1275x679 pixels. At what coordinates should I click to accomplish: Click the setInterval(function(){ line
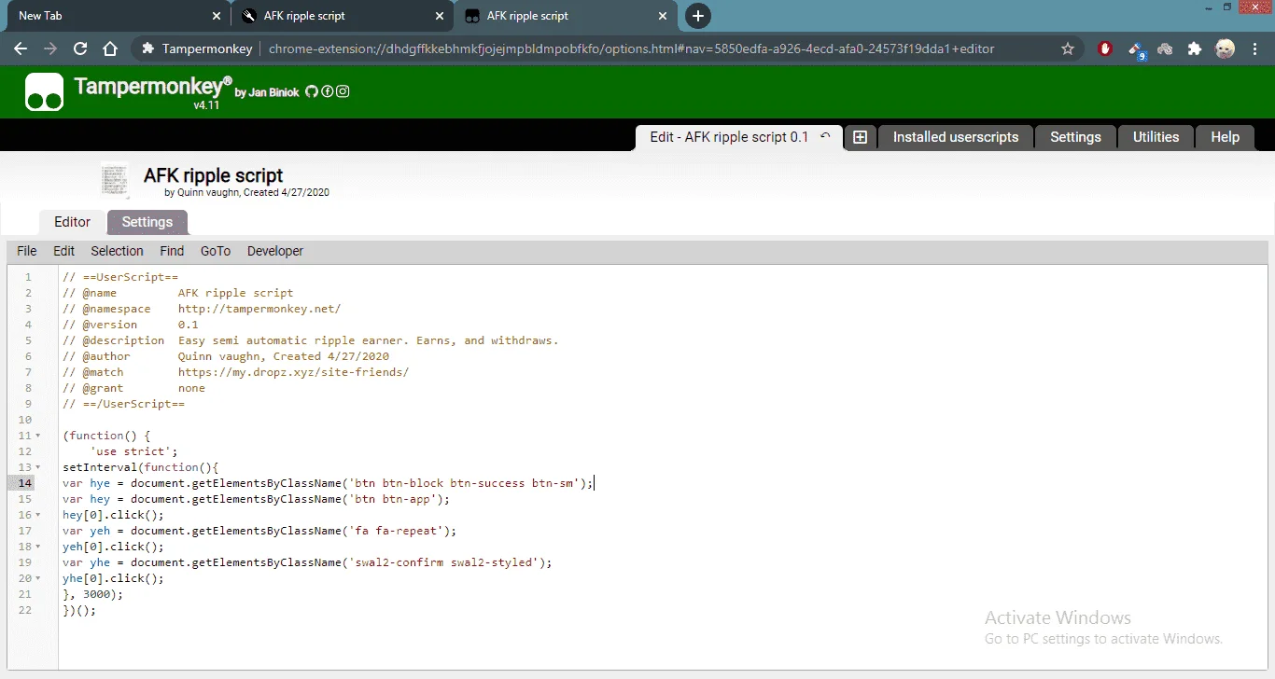(141, 467)
